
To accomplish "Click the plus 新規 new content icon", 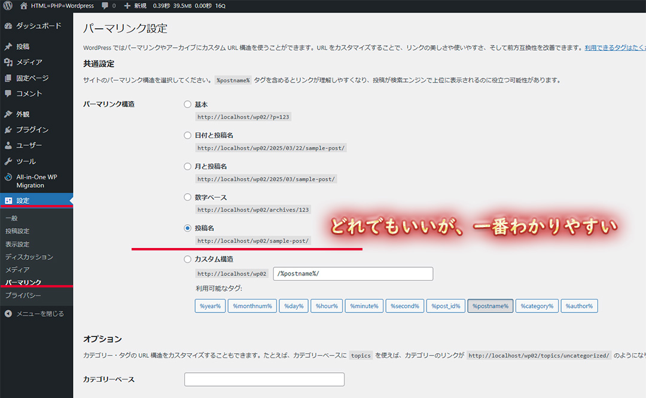I will click(x=127, y=6).
